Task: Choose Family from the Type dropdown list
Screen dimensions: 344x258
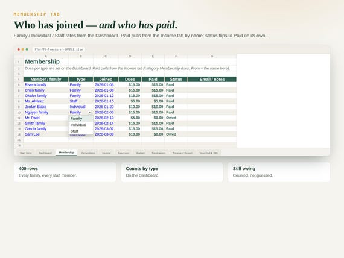Action: tap(81, 118)
